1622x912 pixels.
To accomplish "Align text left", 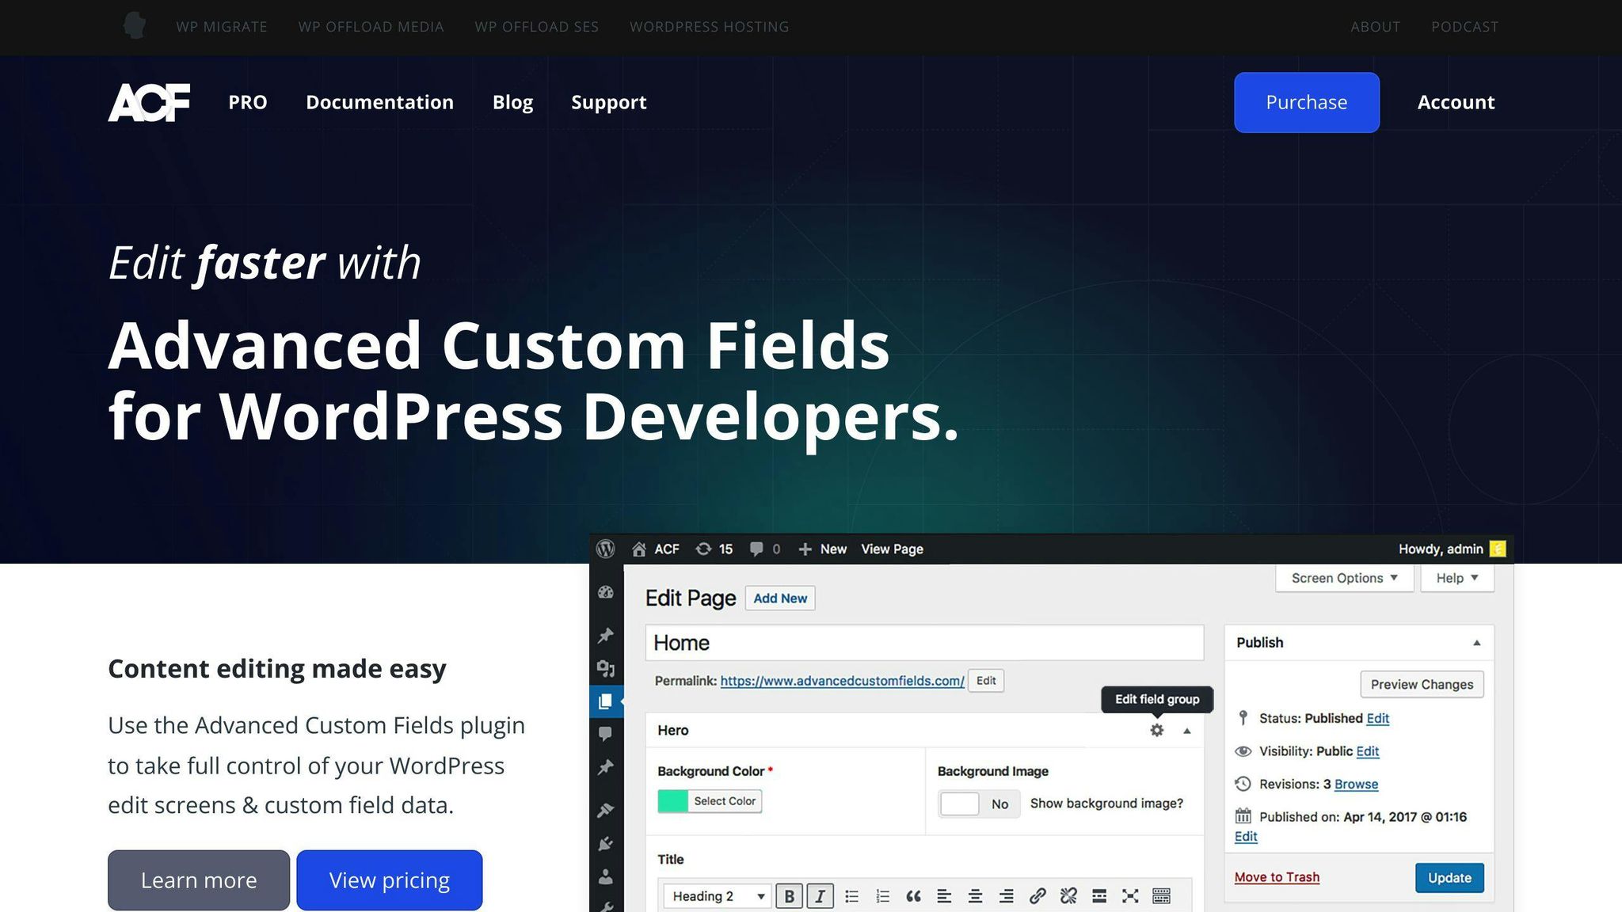I will click(944, 896).
